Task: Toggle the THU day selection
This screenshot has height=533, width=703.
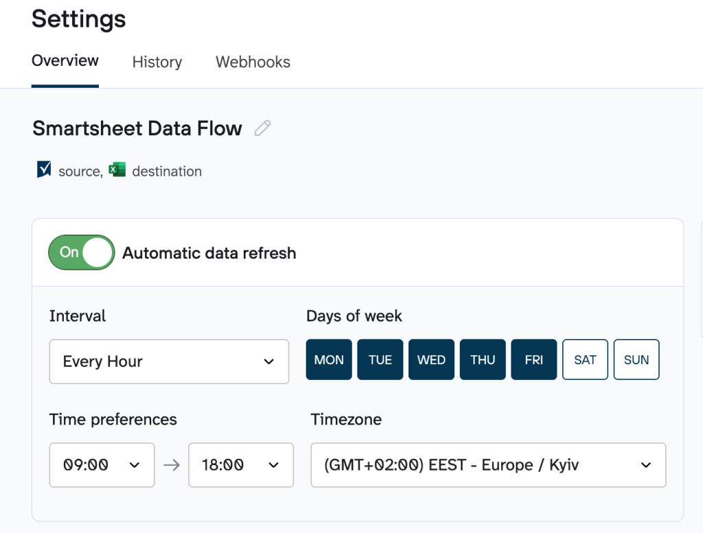Action: (482, 359)
